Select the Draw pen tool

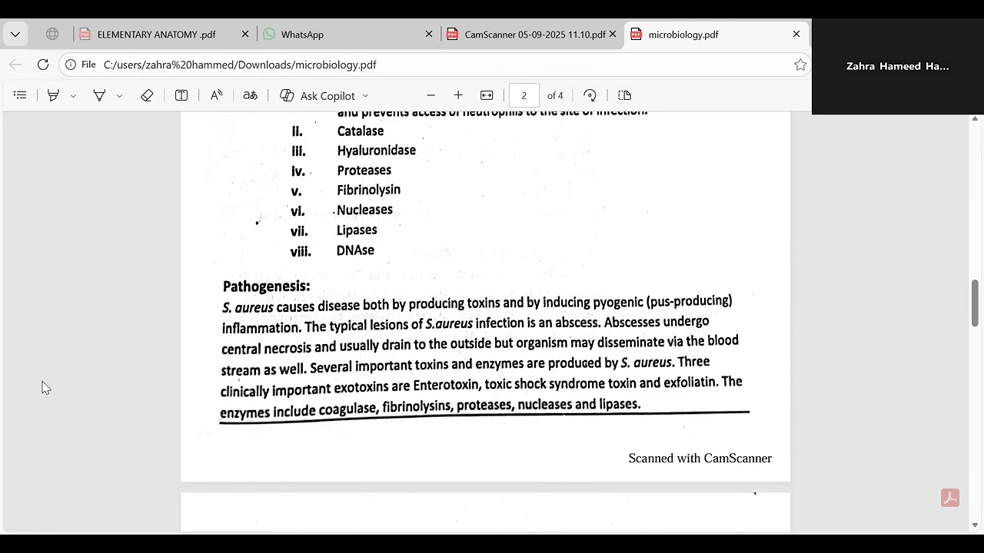(x=99, y=95)
